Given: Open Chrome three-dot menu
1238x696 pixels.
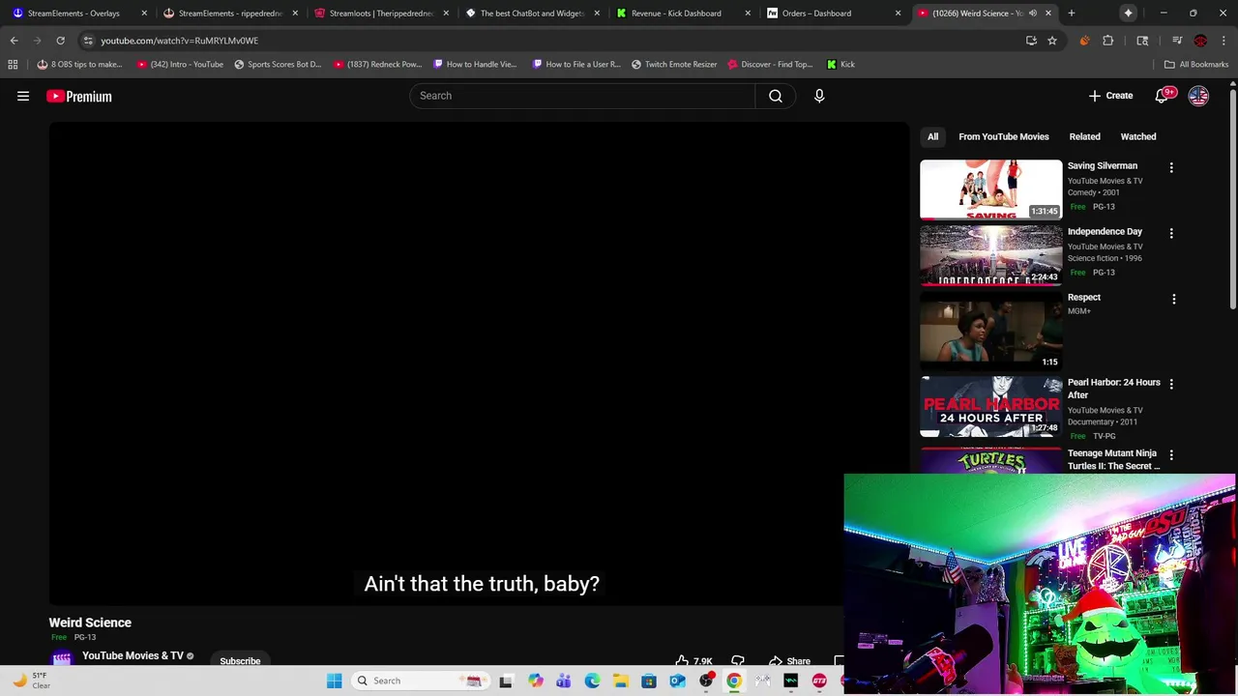Looking at the screenshot, I should (x=1223, y=41).
